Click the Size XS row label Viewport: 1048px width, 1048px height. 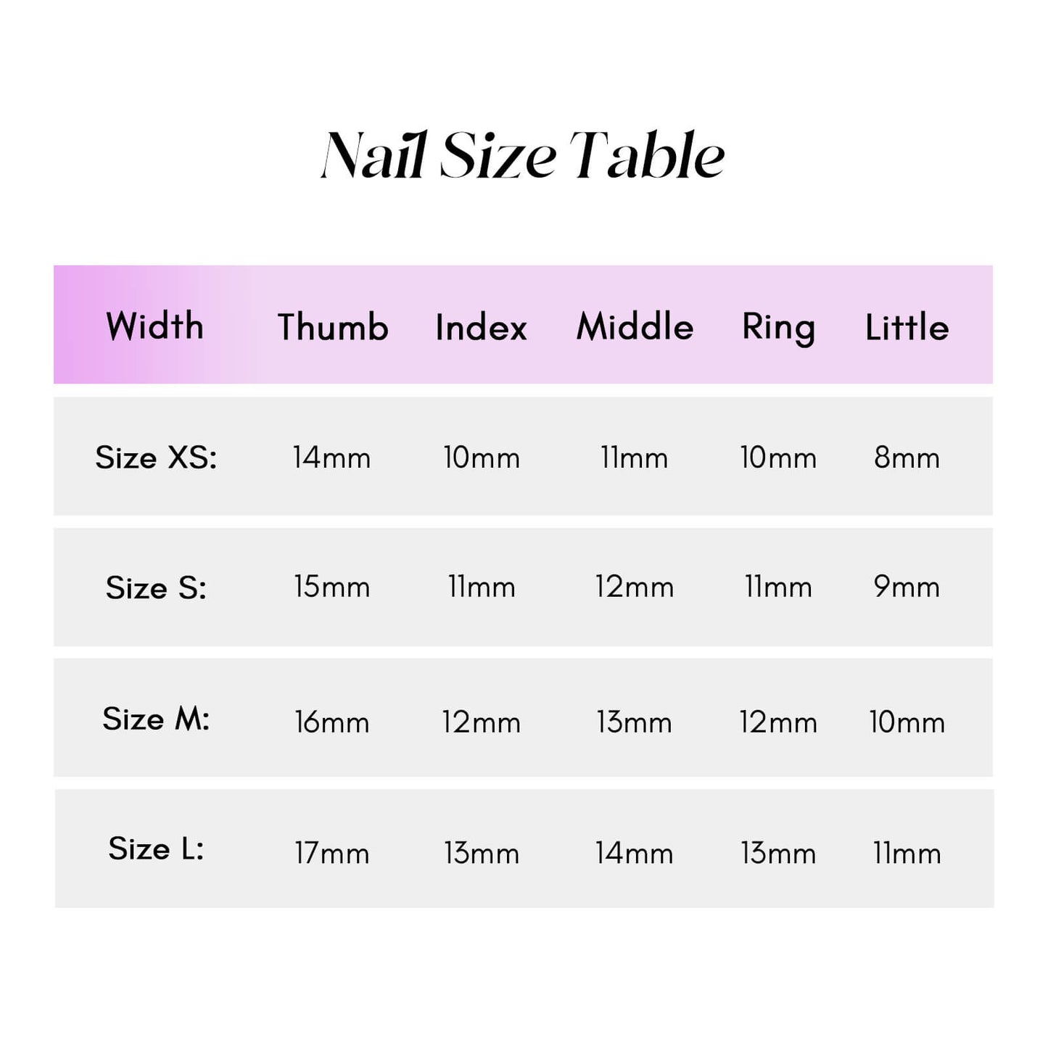[x=156, y=458]
